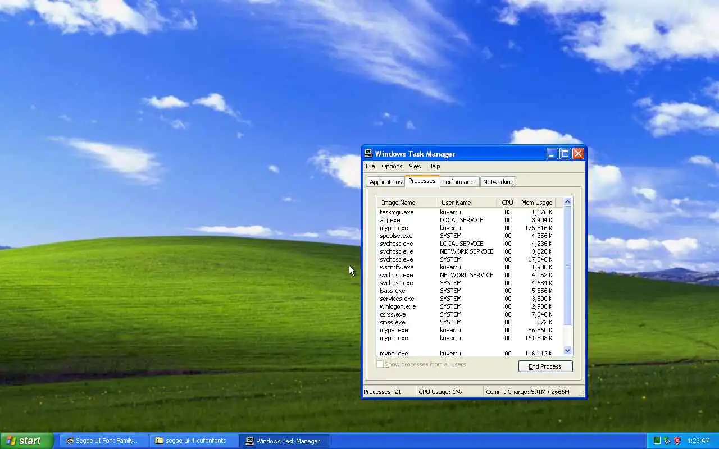Sort by the User Name column header
Image resolution: width=719 pixels, height=449 pixels.
466,203
